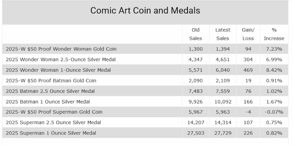Select the Proof Superman Gold Coin row label
Viewport: 293px width, 145px height.
[54, 112]
